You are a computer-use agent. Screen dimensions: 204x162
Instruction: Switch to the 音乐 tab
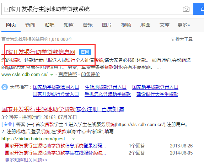point(88,25)
